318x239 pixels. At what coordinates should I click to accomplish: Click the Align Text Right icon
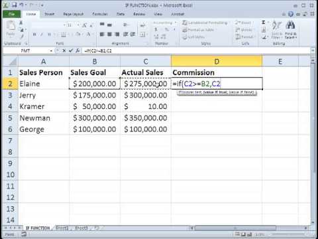tap(117, 35)
